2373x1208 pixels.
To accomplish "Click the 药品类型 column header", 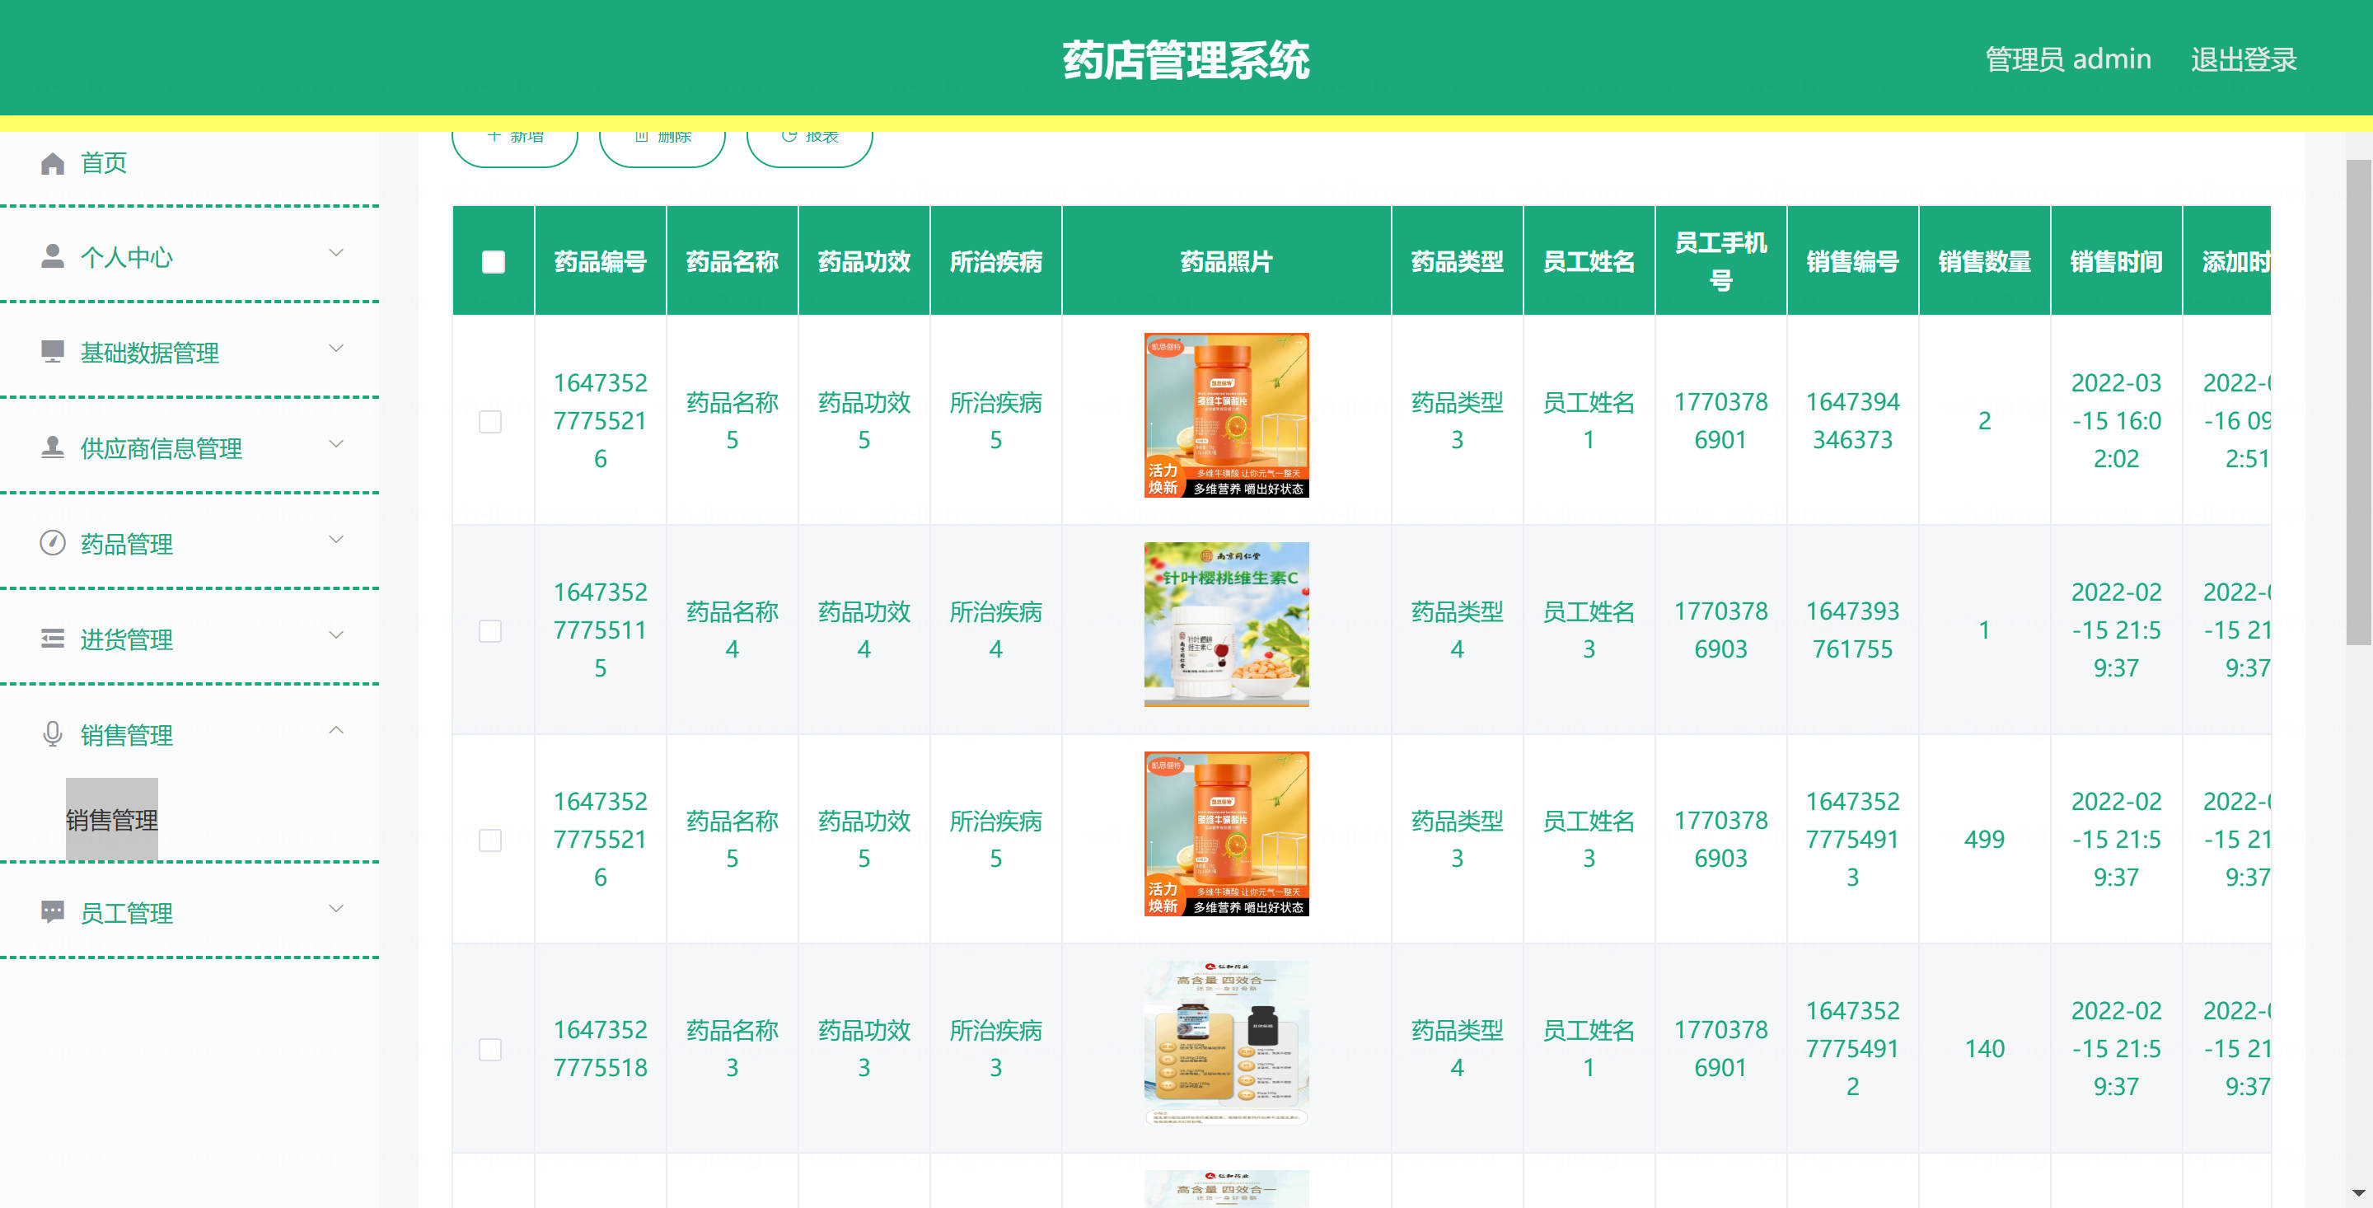I will pyautogui.click(x=1458, y=262).
